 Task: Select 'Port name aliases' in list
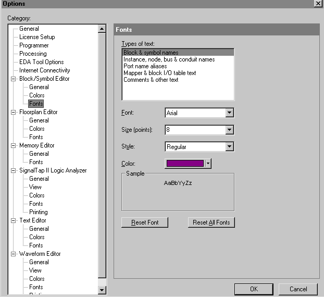pos(178,66)
